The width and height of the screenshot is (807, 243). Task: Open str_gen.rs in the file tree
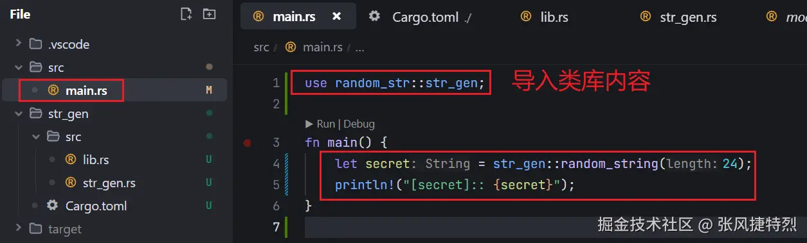click(x=109, y=183)
